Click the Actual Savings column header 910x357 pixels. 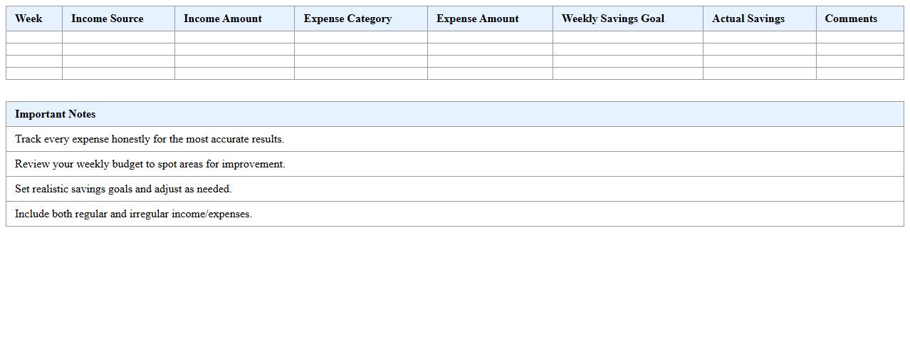748,19
